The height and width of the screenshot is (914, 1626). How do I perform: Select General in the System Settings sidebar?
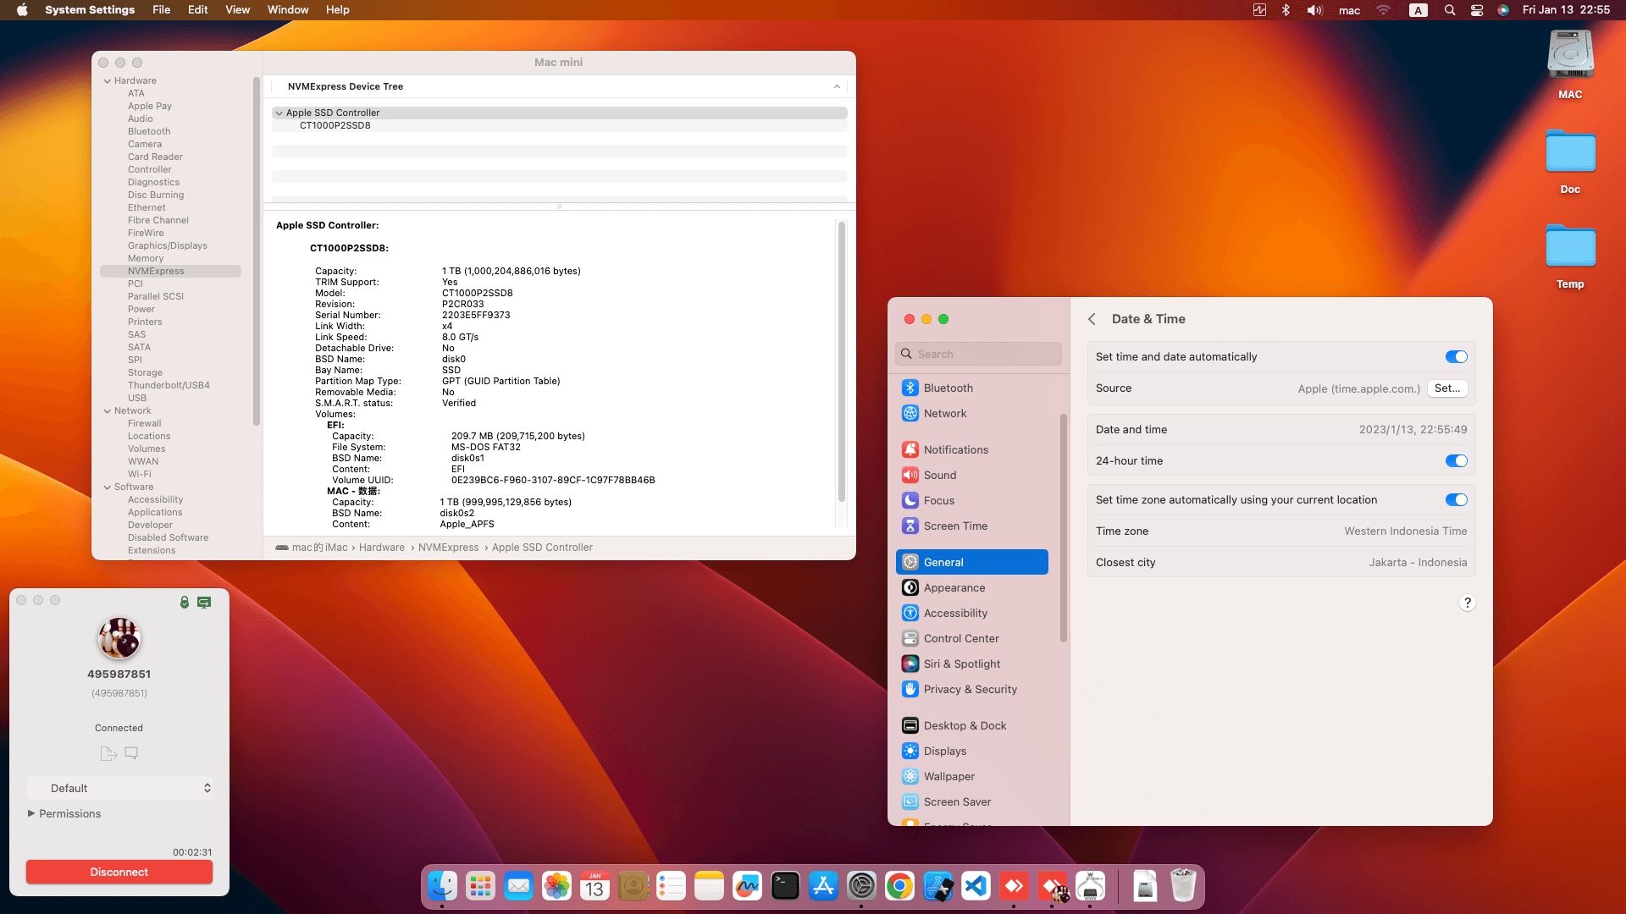[x=943, y=561]
